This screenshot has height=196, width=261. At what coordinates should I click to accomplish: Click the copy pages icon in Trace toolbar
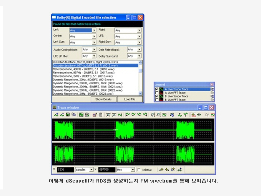(73, 115)
